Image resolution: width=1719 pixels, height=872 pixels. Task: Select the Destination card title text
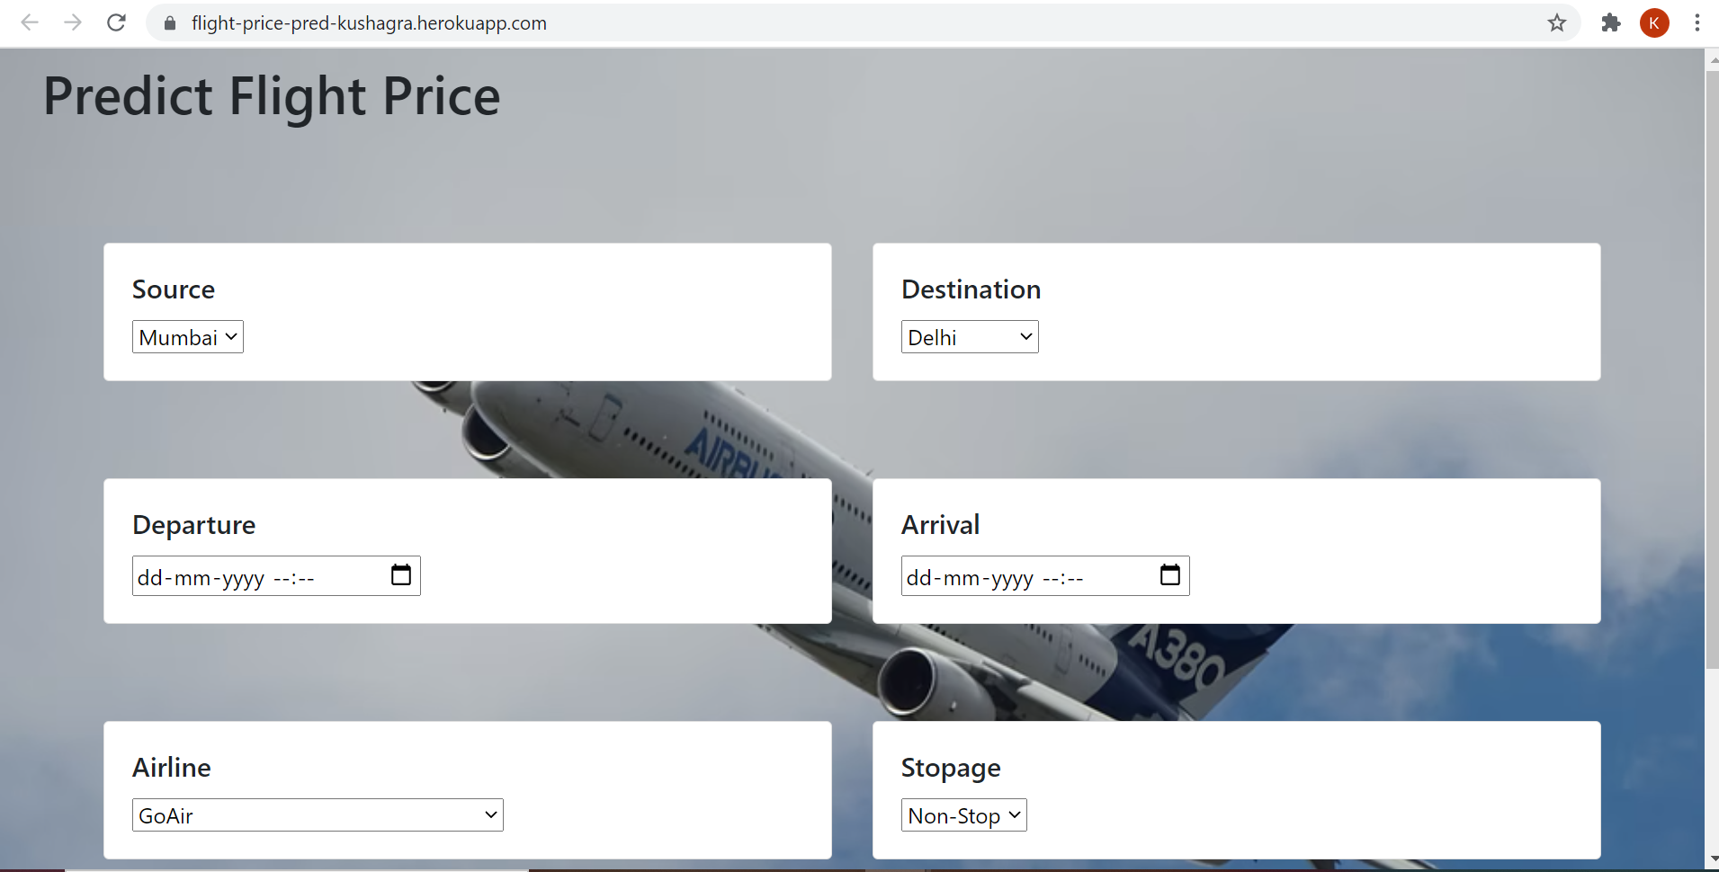tap(970, 289)
